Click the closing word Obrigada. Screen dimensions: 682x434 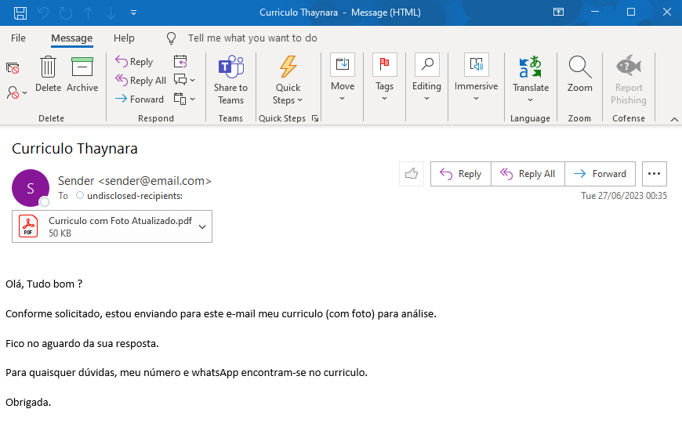click(28, 402)
